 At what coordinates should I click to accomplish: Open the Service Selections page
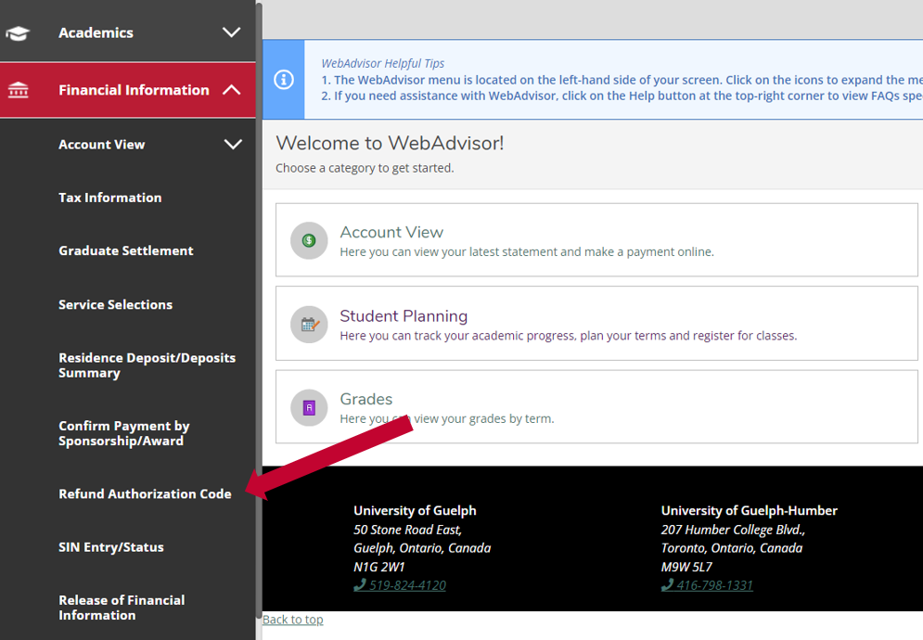[115, 304]
